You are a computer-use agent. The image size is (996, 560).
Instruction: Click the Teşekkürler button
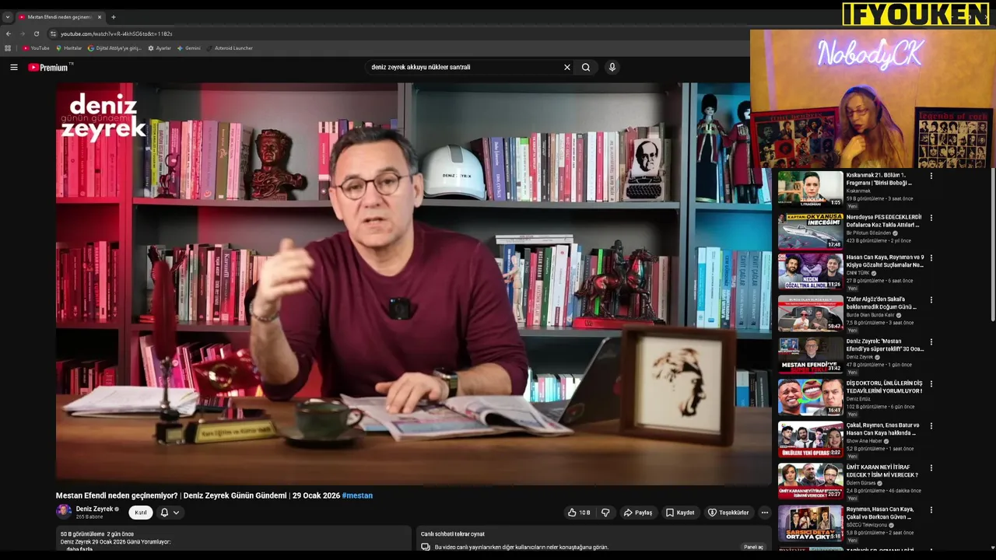[728, 513]
